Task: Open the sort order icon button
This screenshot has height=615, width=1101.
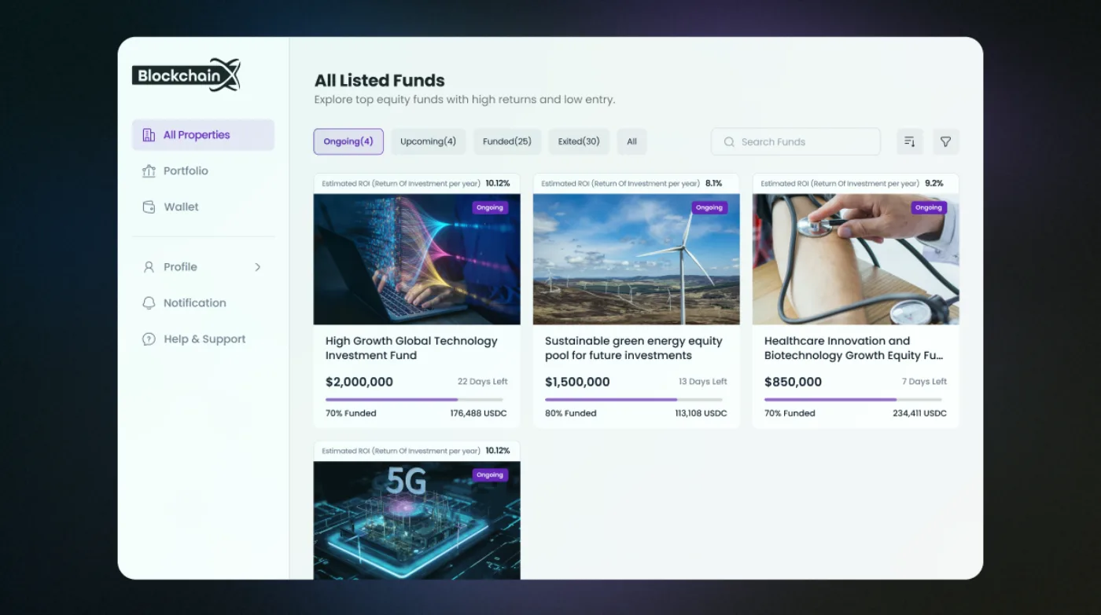Action: pyautogui.click(x=910, y=141)
